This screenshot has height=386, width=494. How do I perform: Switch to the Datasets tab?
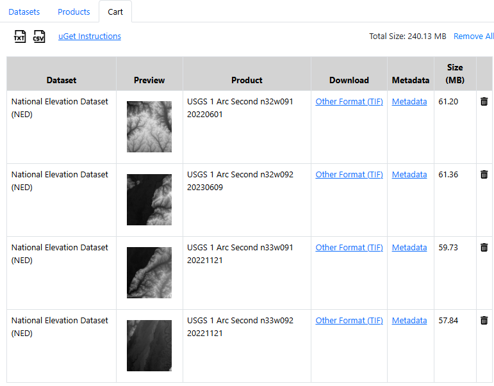click(x=24, y=12)
